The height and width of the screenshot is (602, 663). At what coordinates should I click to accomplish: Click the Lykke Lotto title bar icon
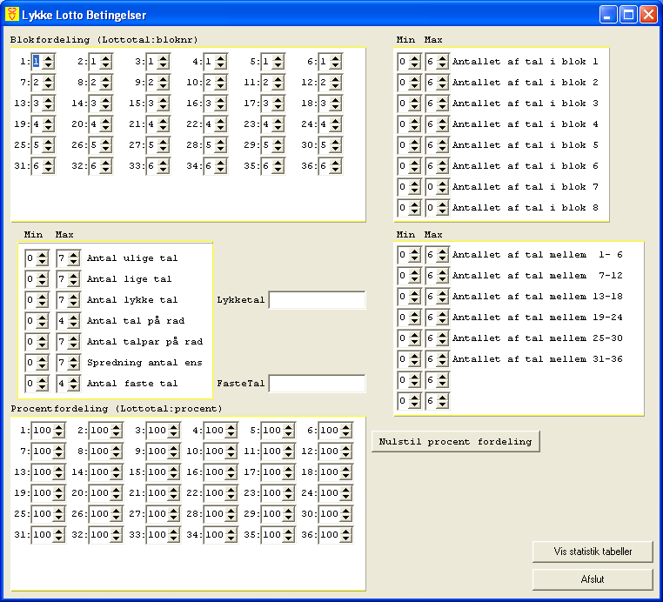point(12,15)
